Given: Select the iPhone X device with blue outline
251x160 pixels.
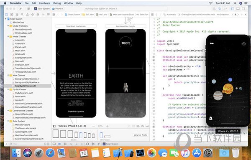Looking at the screenshot, I should click(x=81, y=135).
